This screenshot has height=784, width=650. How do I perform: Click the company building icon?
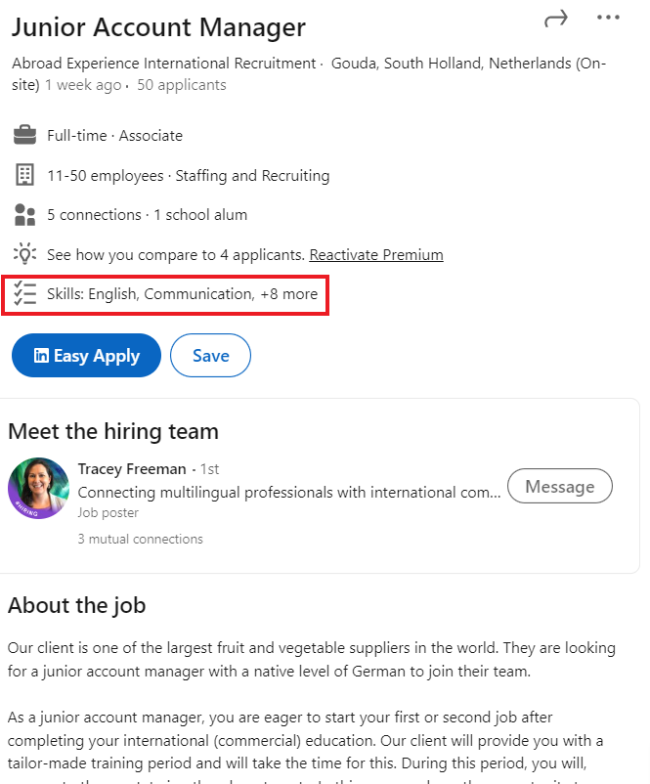pos(24,175)
